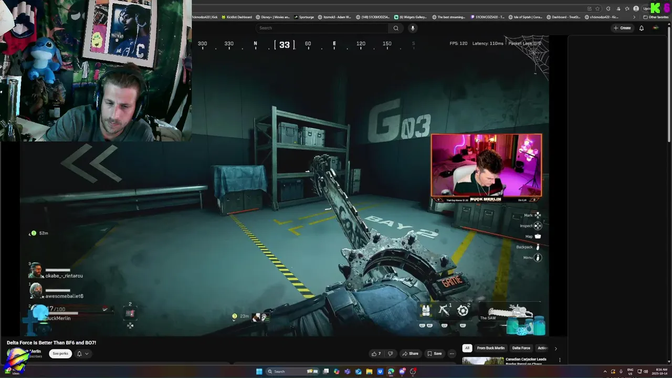Select Delta Force filter chip
The width and height of the screenshot is (672, 378).
(x=521, y=348)
